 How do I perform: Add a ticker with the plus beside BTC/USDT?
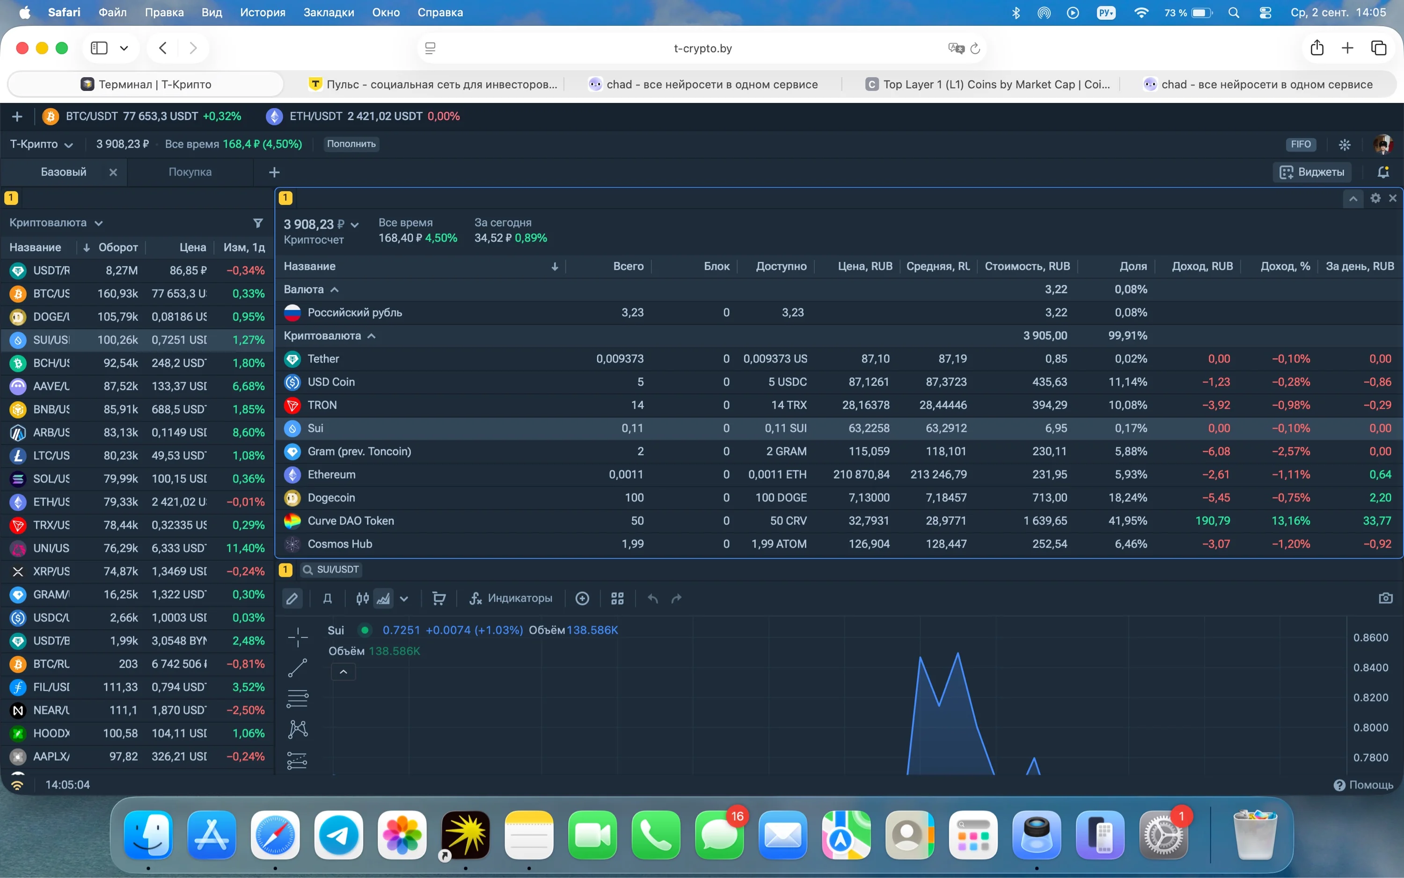click(17, 117)
